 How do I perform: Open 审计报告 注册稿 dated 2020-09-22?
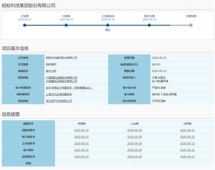[x=187, y=150]
